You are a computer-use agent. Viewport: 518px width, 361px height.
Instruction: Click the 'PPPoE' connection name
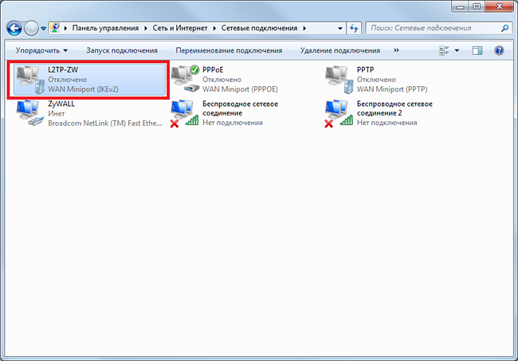coord(213,70)
